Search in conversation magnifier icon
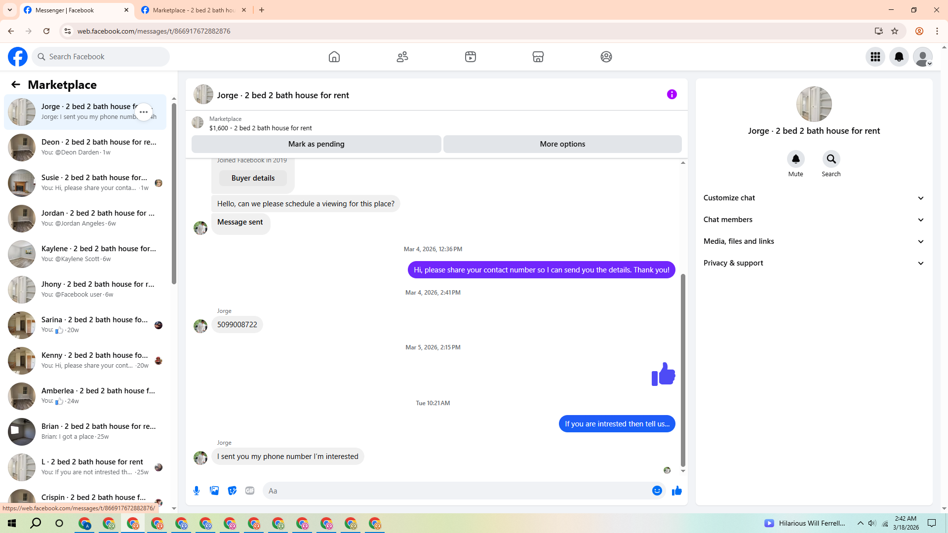This screenshot has width=948, height=533. coord(831,159)
